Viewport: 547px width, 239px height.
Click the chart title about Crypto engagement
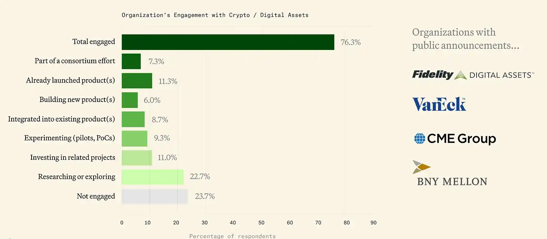[x=215, y=15]
